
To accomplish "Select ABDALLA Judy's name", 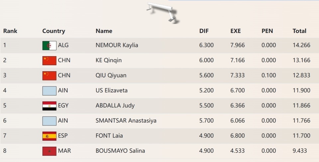I will (x=115, y=106).
